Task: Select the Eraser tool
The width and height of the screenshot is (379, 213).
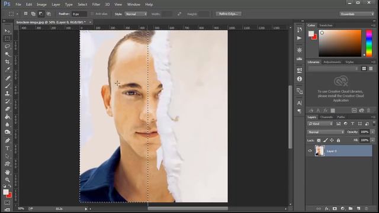Action: pos(8,109)
